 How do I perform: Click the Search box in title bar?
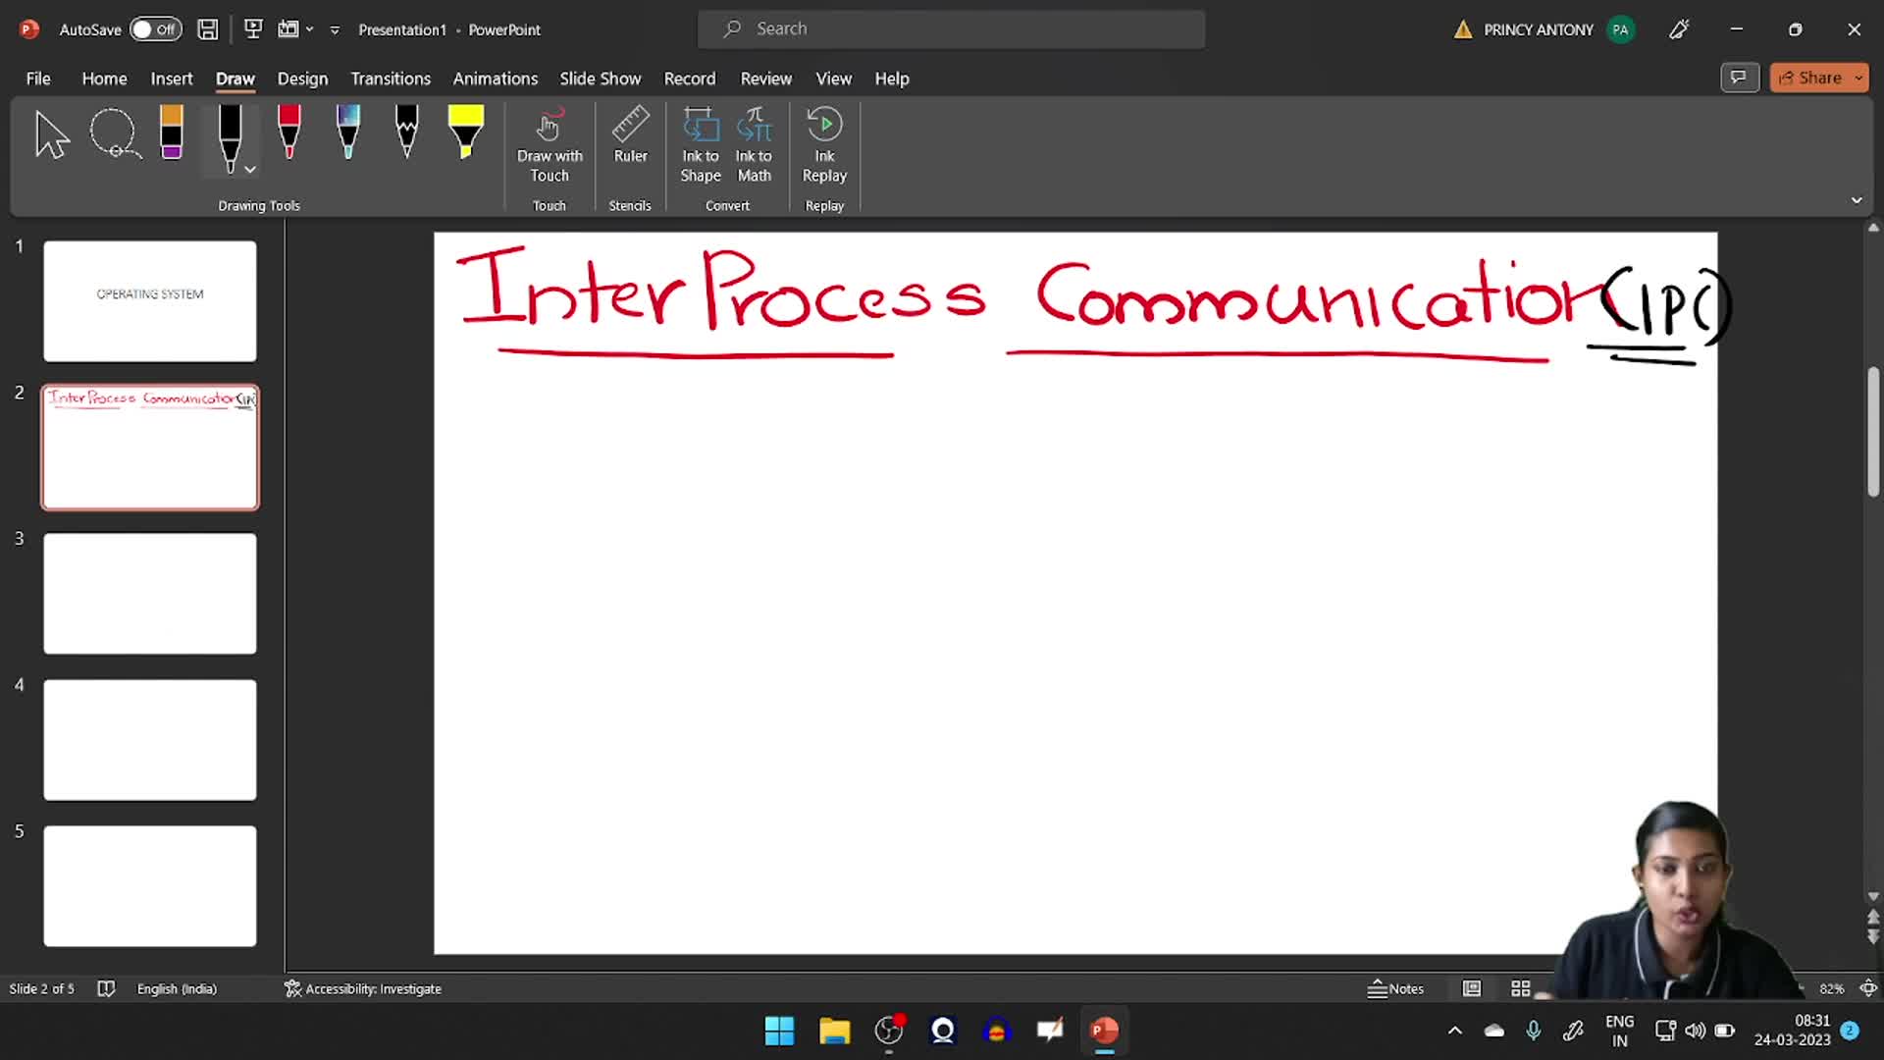tap(951, 29)
